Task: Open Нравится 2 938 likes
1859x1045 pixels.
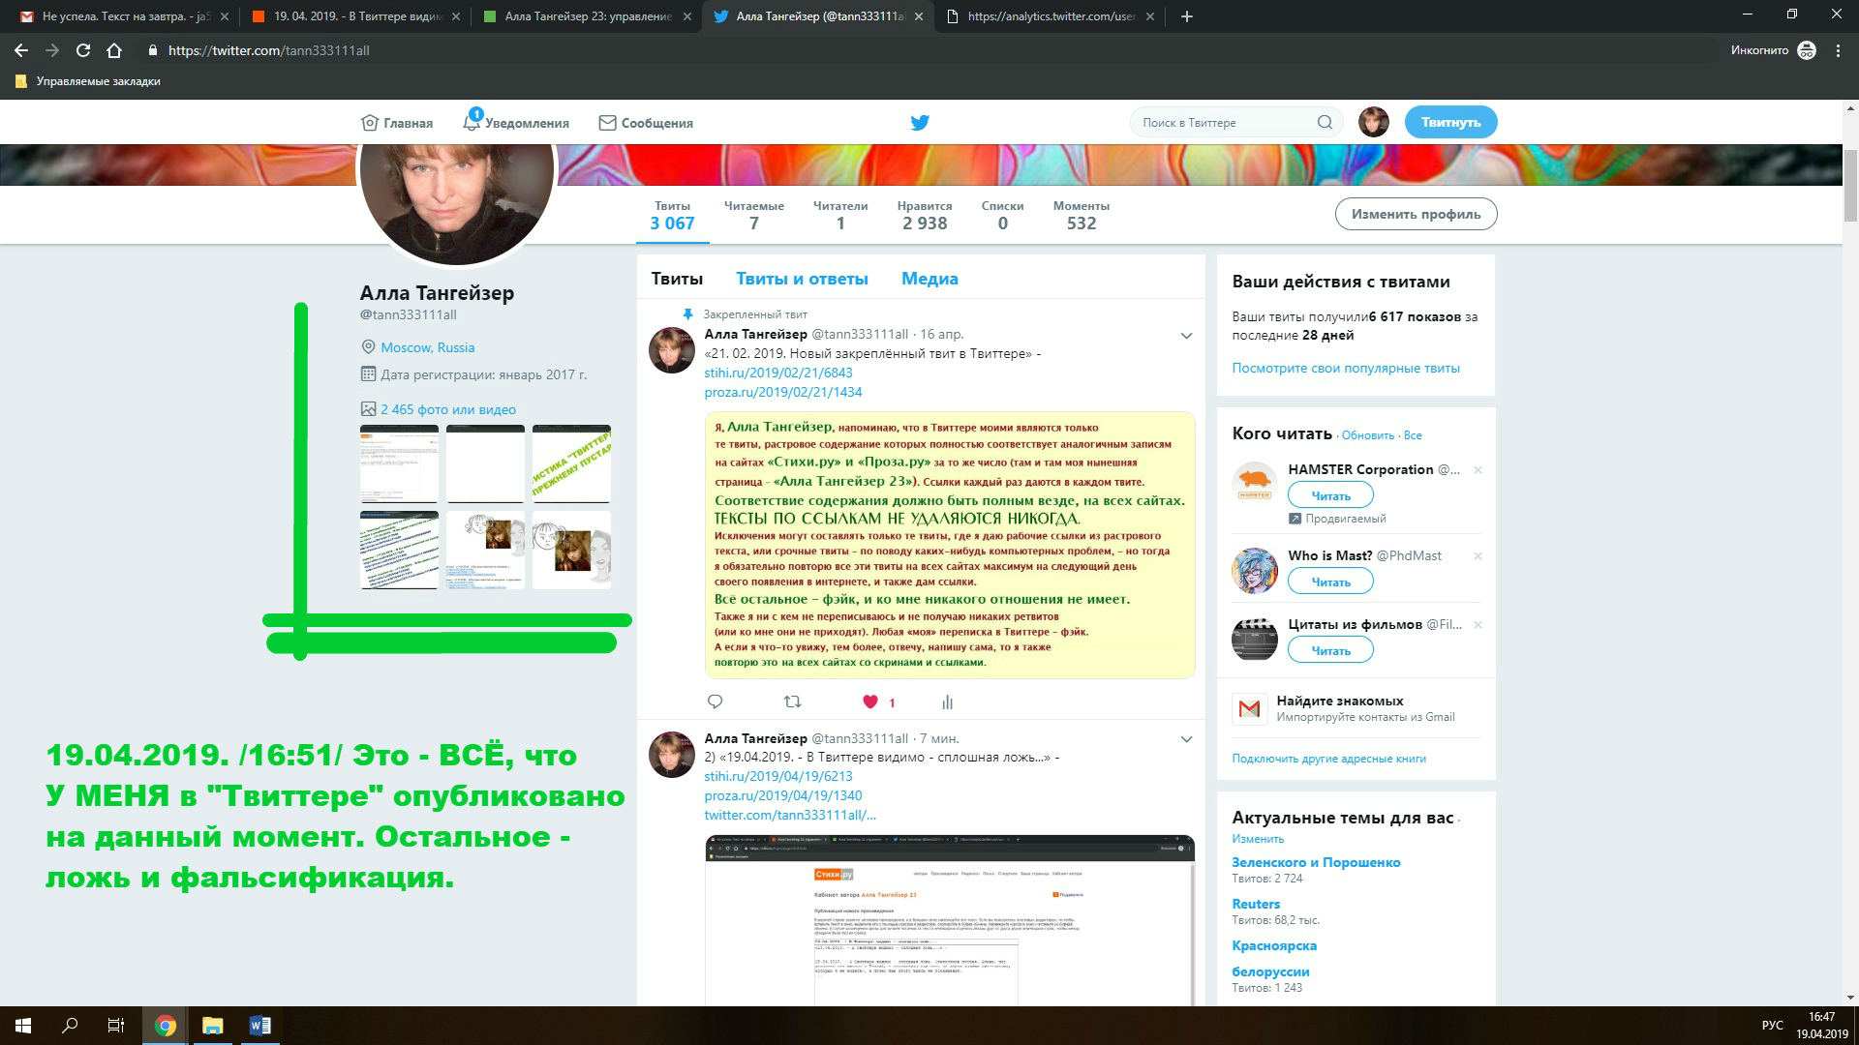Action: pyautogui.click(x=925, y=215)
